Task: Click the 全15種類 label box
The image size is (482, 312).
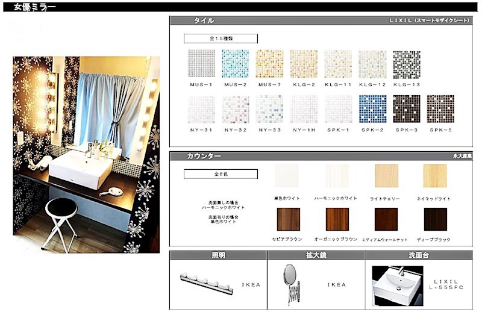Action: [221, 39]
